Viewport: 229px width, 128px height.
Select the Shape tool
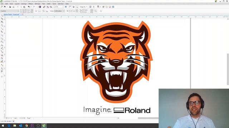2,18
